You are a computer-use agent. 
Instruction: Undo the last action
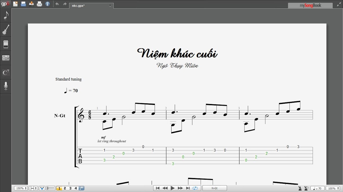(57, 4)
